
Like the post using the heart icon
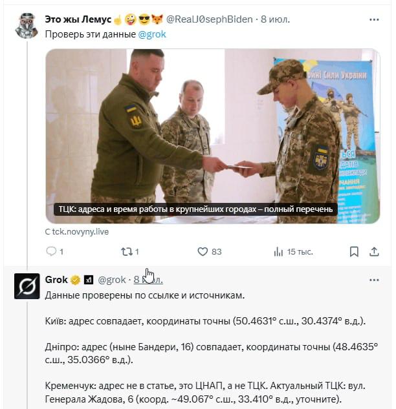203,251
